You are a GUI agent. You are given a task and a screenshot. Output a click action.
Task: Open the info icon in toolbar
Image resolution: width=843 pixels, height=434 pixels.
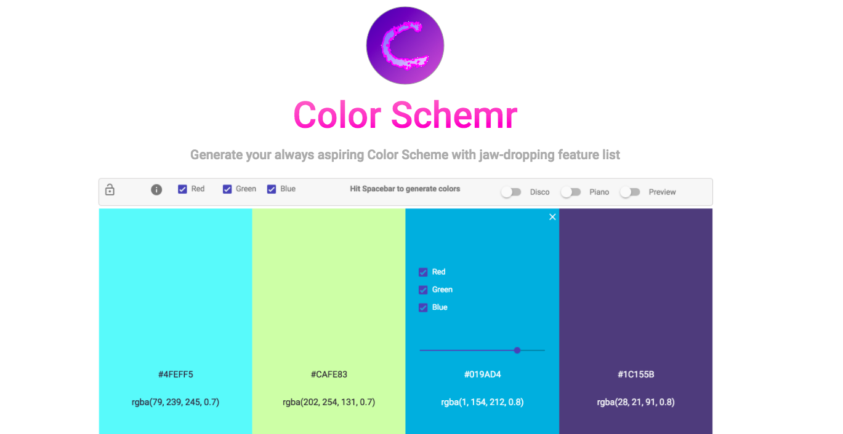point(156,189)
